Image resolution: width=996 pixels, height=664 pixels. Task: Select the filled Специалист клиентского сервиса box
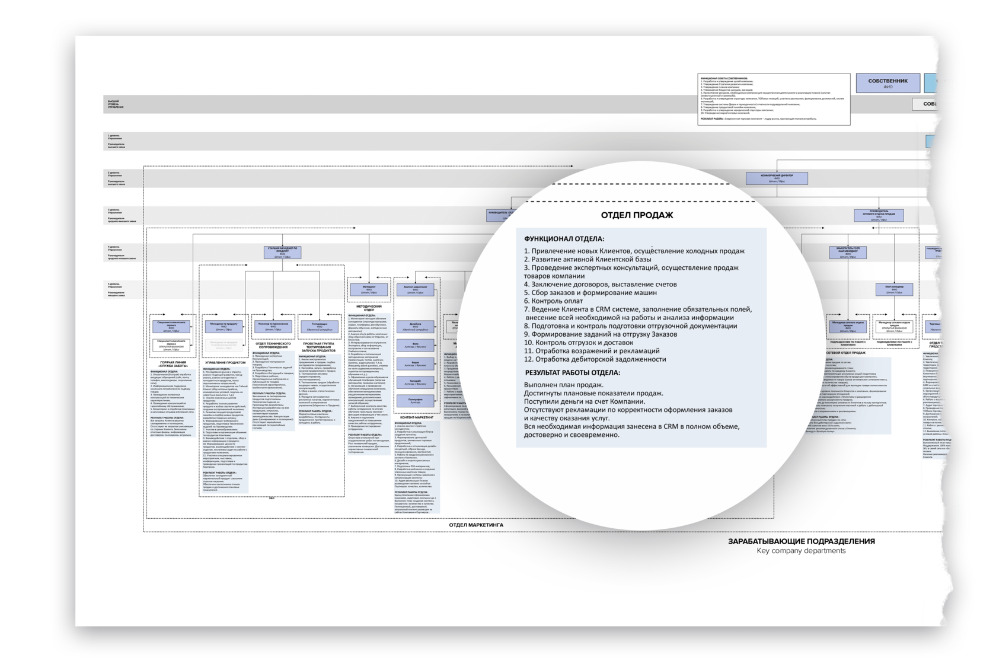click(171, 326)
